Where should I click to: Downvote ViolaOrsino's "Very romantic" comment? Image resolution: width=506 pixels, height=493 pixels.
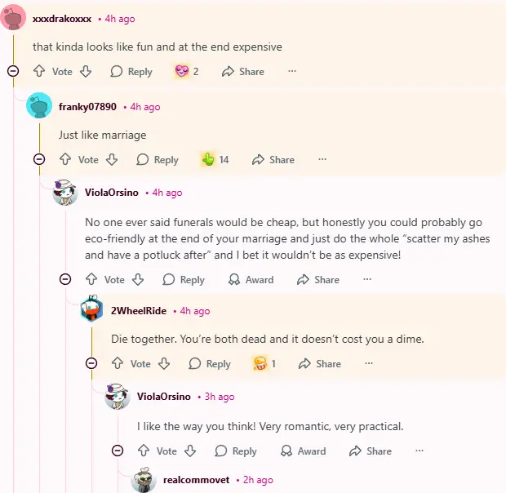(x=191, y=451)
